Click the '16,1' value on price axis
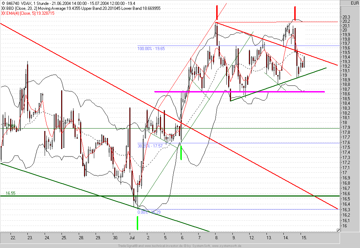Viewport: 360px width, 248px height. tap(346, 221)
